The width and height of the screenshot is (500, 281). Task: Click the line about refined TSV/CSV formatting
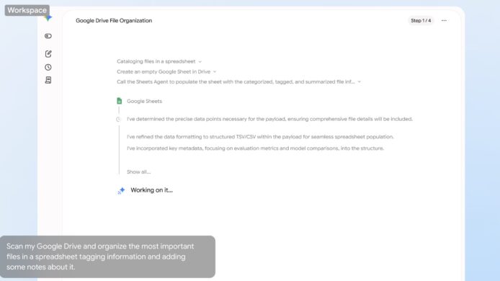260,137
